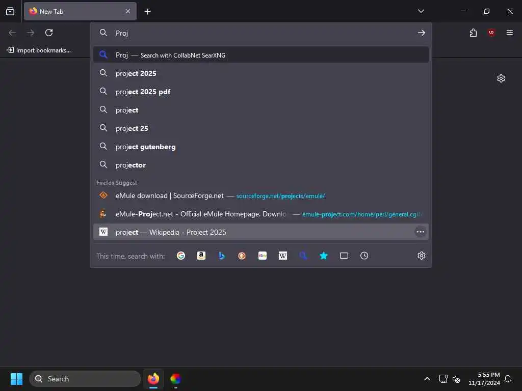
Task: Open the list all tabs chevron
Action: 421,11
